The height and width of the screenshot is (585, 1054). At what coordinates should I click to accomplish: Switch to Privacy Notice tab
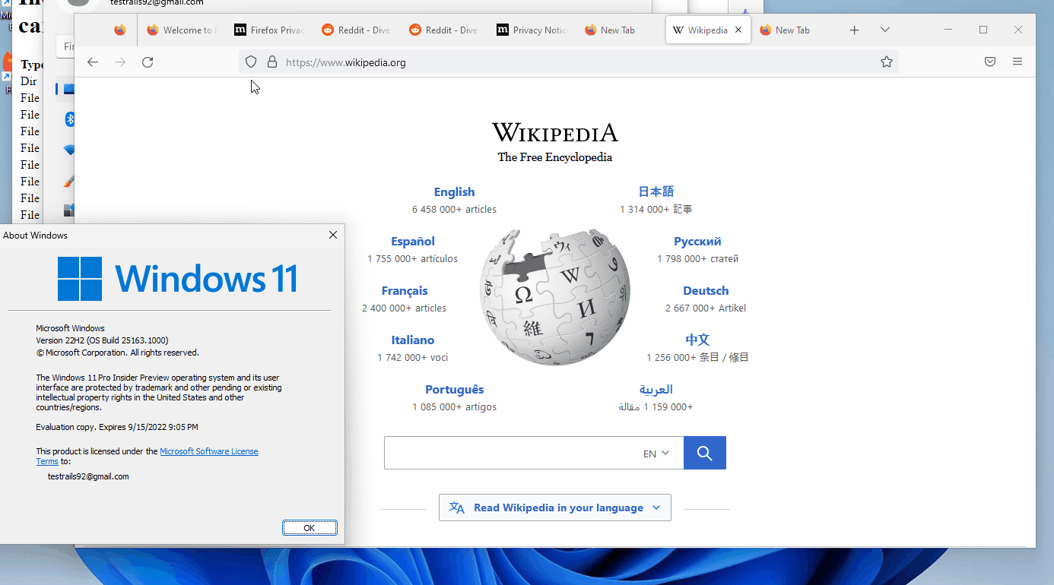532,30
